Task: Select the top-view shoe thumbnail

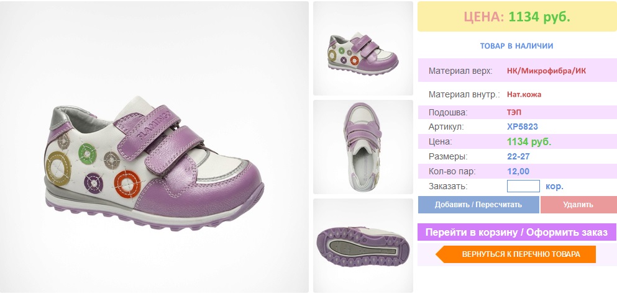Action: click(x=363, y=147)
